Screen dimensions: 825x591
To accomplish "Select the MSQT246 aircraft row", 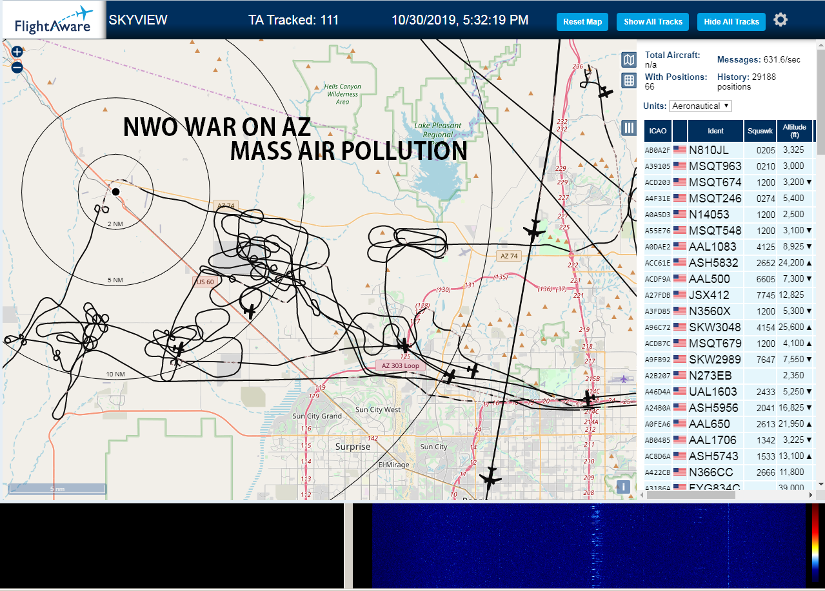I will pos(729,198).
